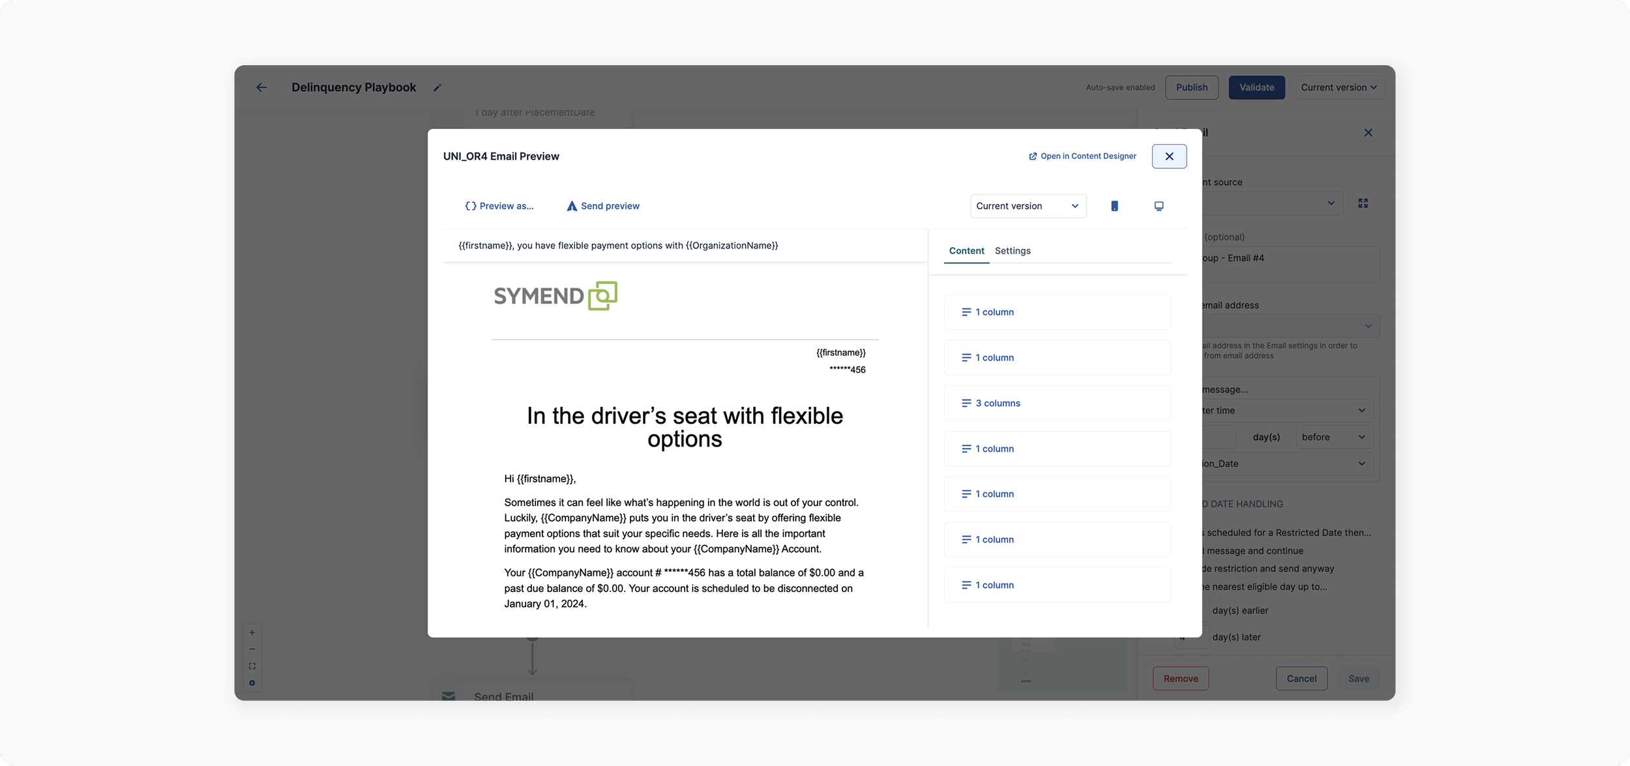
Task: Switch to mobile preview icon
Action: click(x=1114, y=206)
